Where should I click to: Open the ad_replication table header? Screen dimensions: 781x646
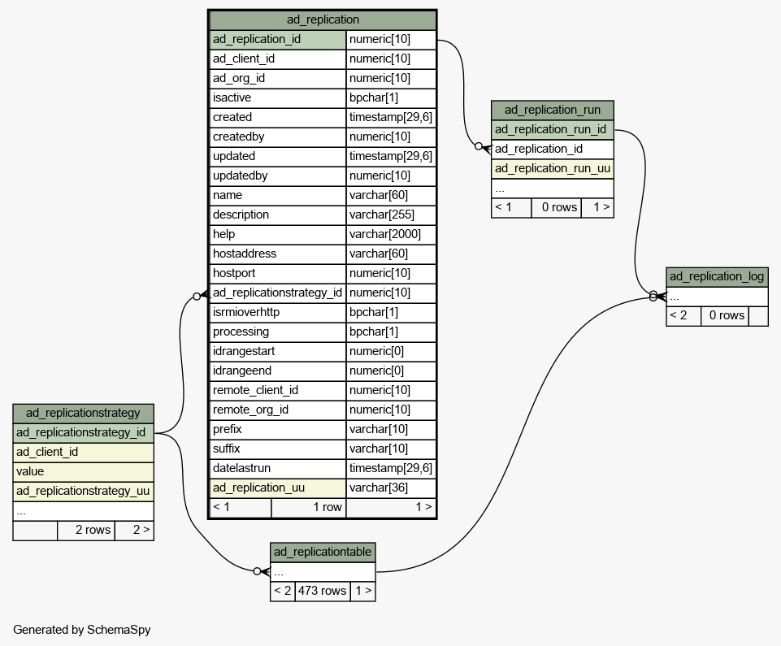point(323,20)
